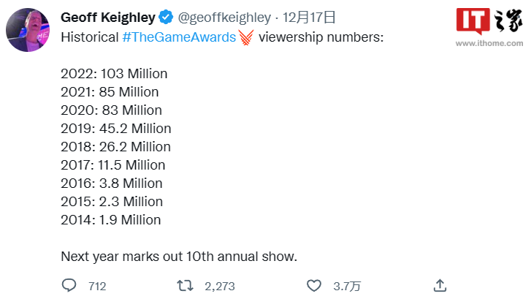
Task: Open the share menu icon
Action: pos(440,286)
